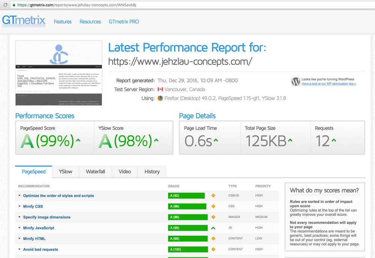This screenshot has height=258, width=375.
Task: Click the green up arrow for Minify JavaScript
Action: pos(213,228)
